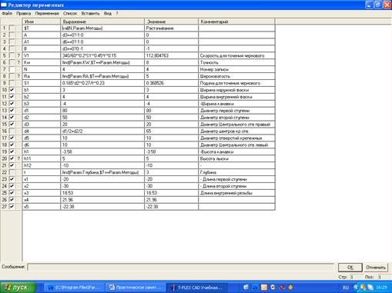
Task: Click the RU language indicator
Action: point(346,288)
